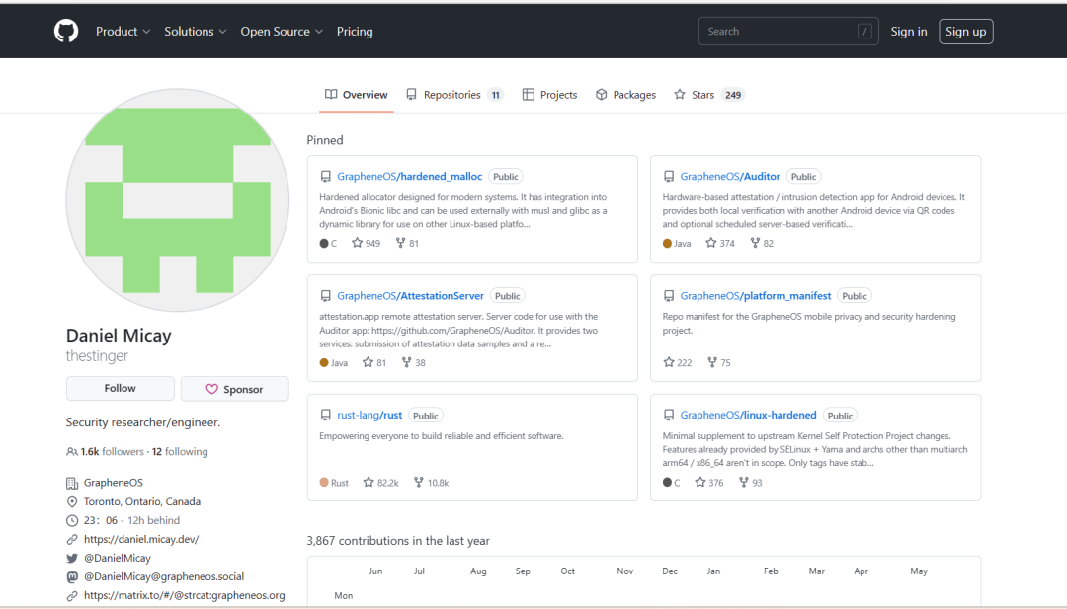Click the Sign up button
This screenshot has width=1067, height=609.
(965, 32)
